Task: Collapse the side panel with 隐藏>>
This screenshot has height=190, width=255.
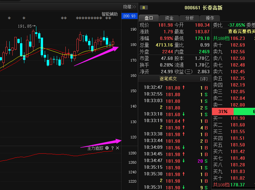Action: pyautogui.click(x=130, y=7)
